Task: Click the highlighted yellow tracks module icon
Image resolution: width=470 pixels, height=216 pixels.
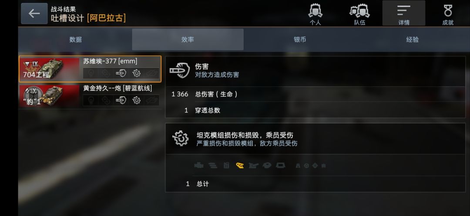Action: pyautogui.click(x=239, y=166)
